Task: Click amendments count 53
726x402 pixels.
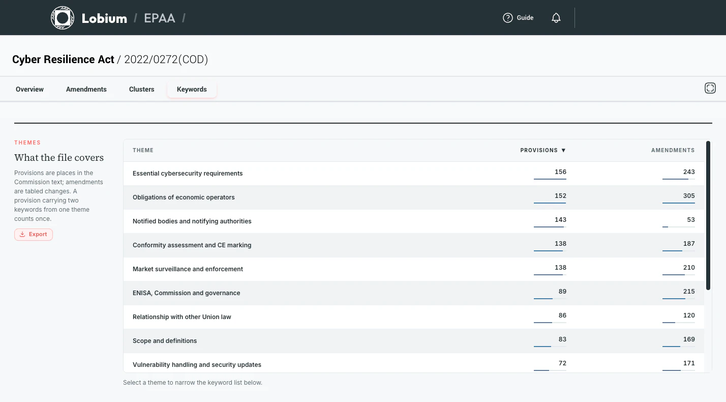Action: pos(691,220)
